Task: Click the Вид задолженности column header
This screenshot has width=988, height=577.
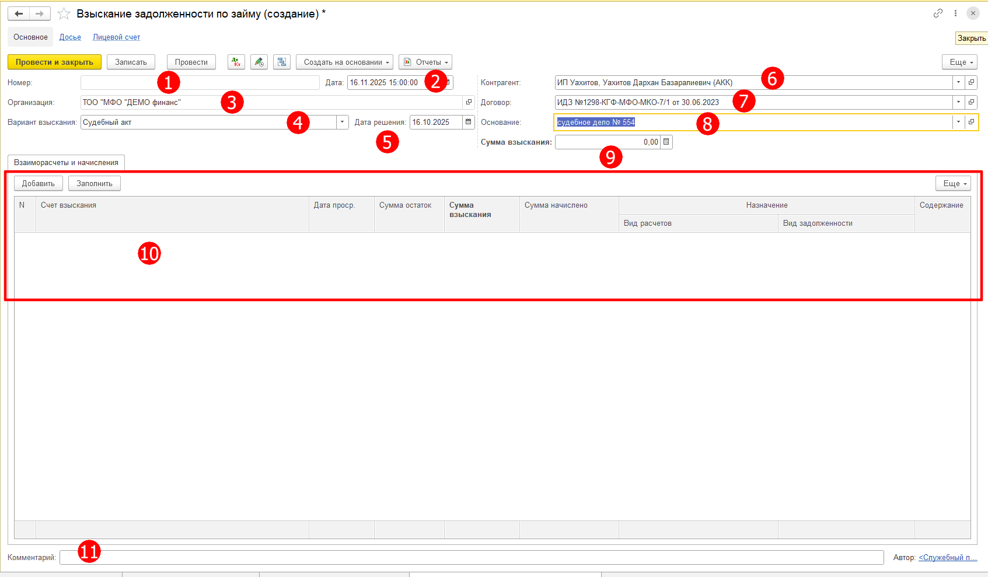Action: 846,223
